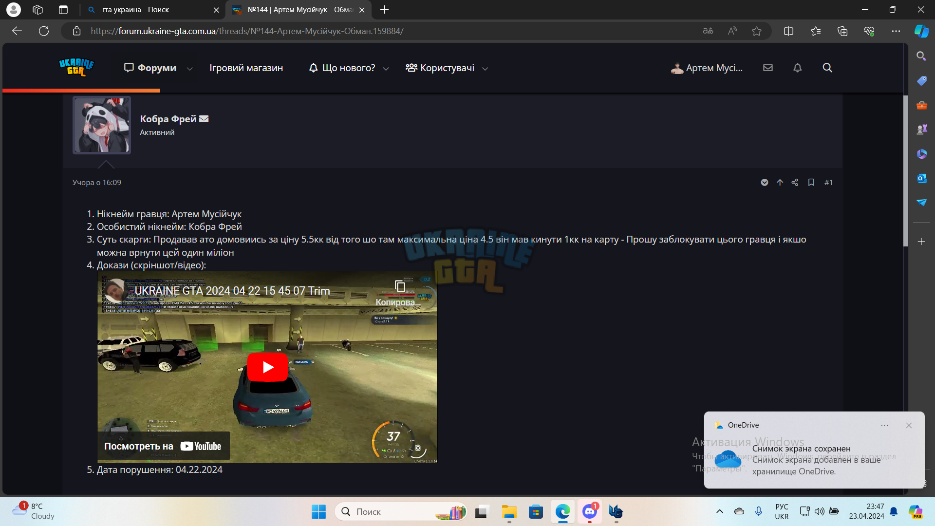
Task: Open browser Collections
Action: (842, 31)
